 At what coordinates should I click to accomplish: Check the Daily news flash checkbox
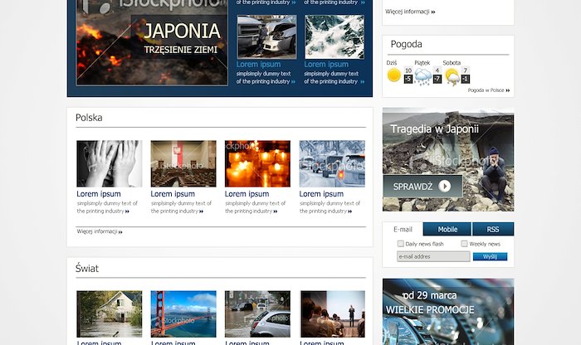click(x=400, y=244)
